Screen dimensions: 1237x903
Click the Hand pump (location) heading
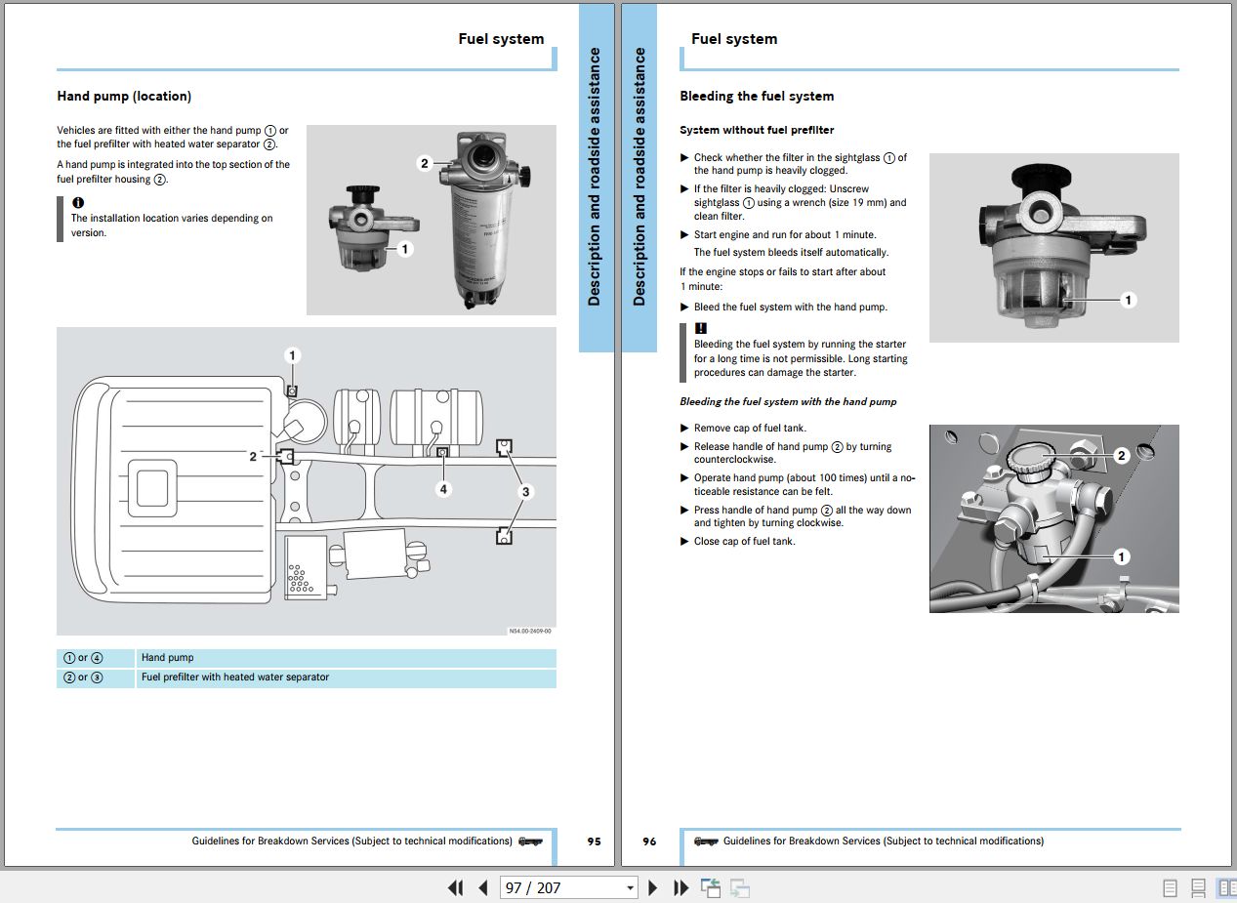pyautogui.click(x=123, y=96)
